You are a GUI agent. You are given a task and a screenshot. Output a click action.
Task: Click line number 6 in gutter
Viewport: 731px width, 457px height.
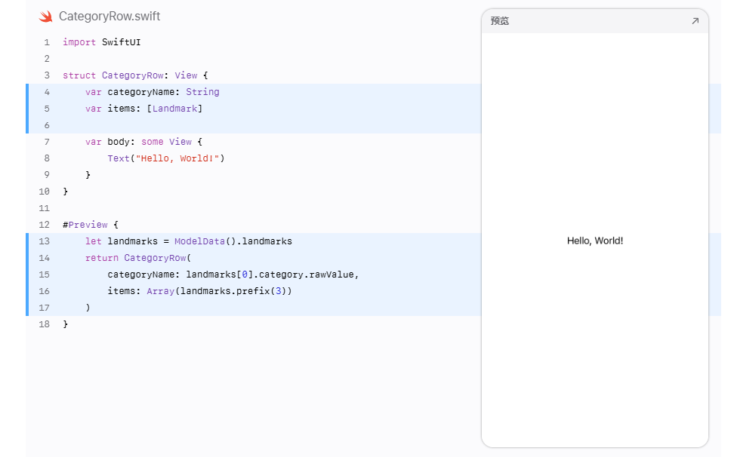click(x=47, y=126)
